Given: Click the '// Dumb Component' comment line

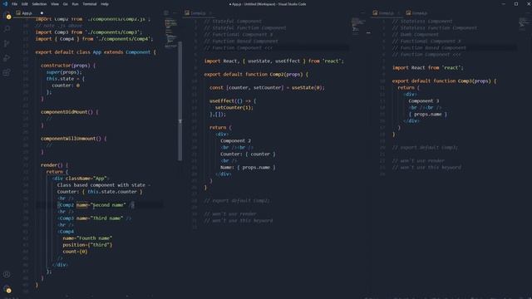Looking at the screenshot, I should [416, 35].
